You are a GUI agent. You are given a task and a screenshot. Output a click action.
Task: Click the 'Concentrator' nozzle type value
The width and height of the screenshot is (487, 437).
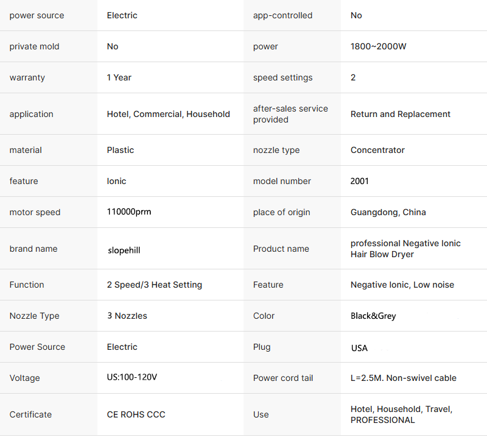coord(377,150)
